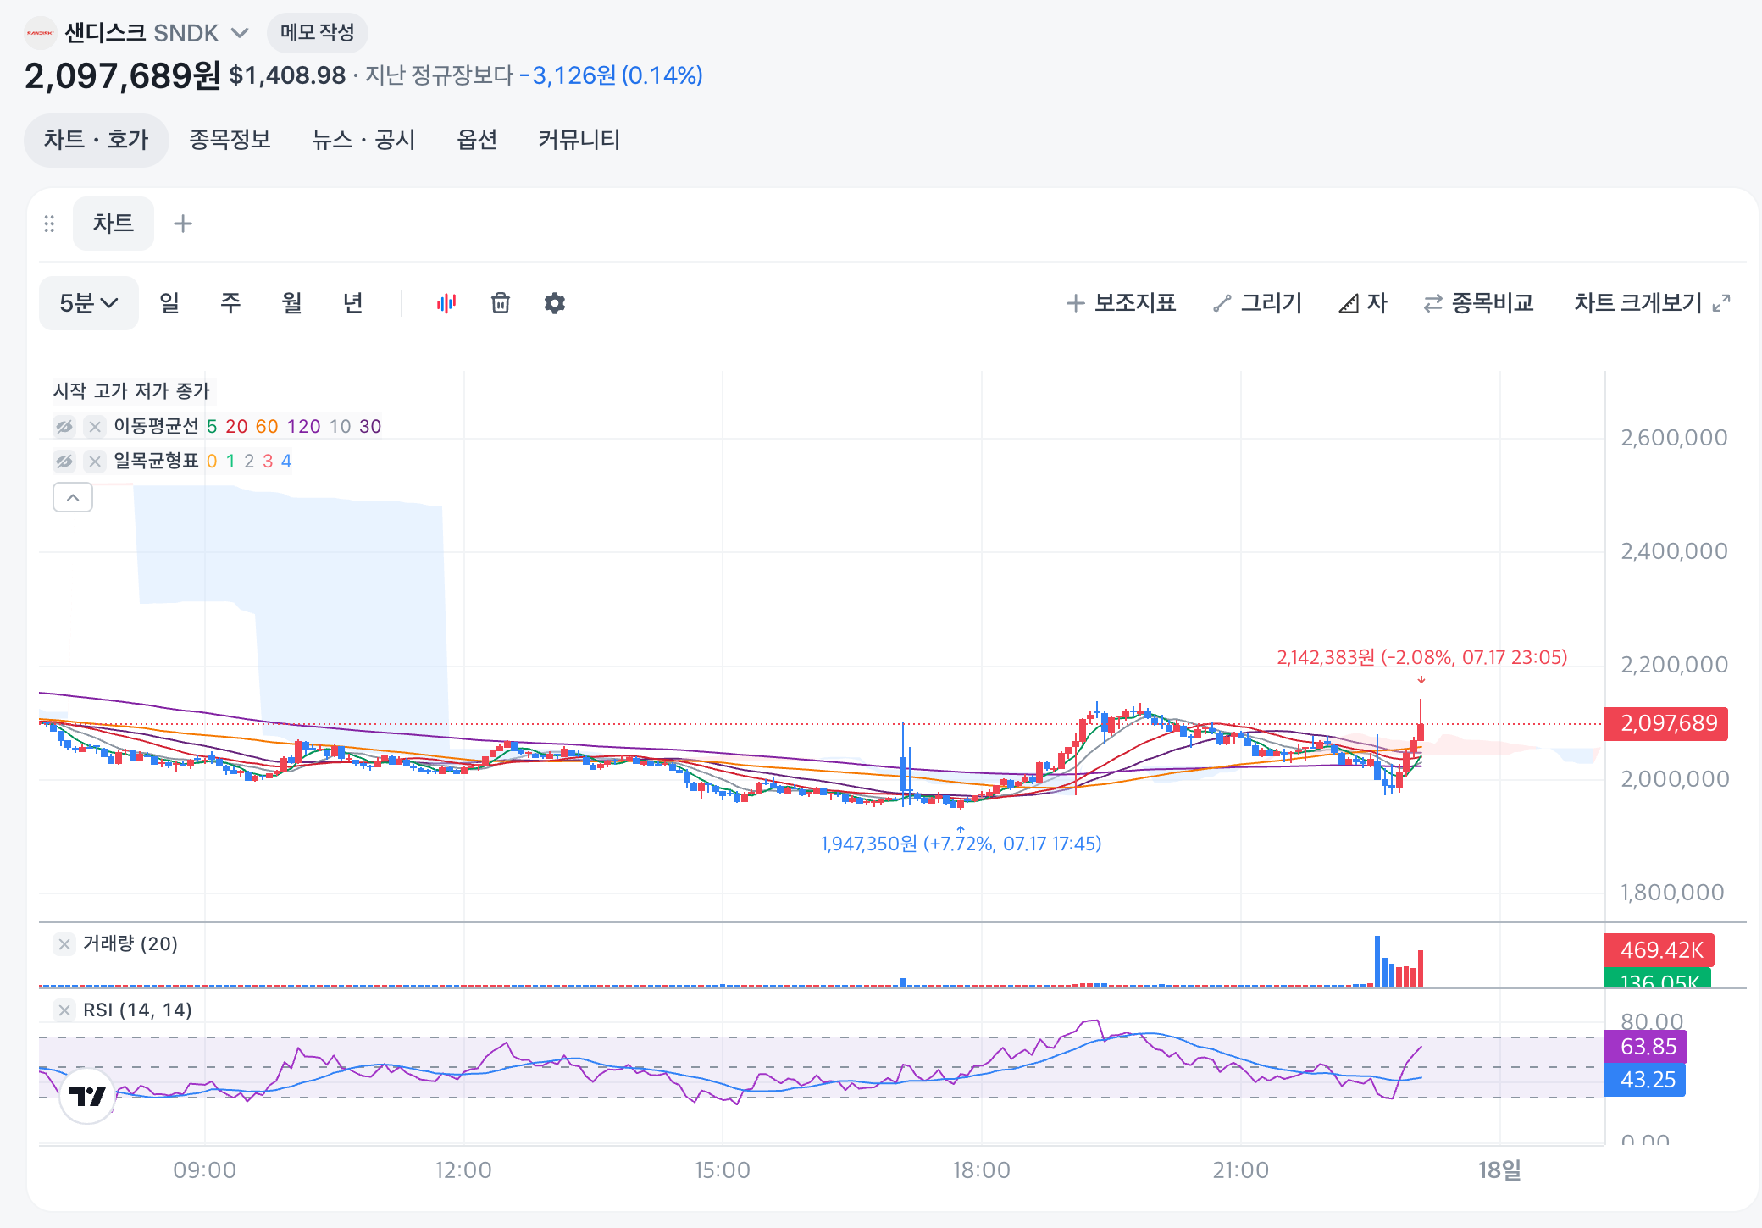Viewport: 1762px width, 1228px height.
Task: Click the $1,408.98 dollar price
Action: click(x=287, y=75)
